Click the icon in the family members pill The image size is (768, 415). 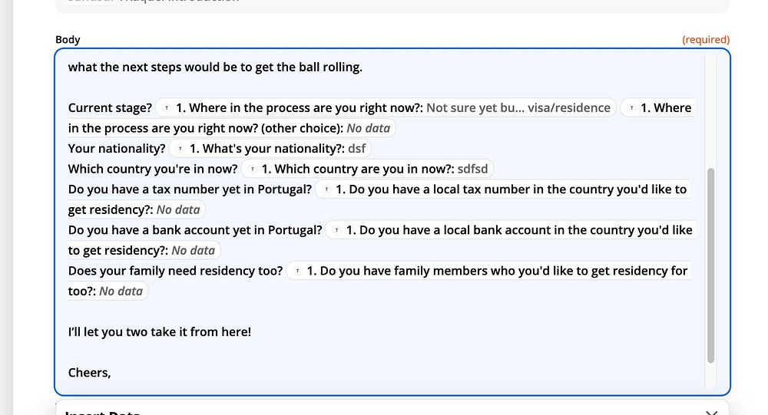298,271
